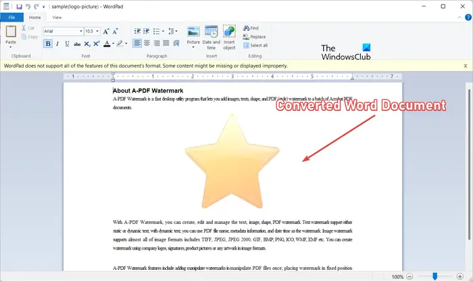Toggle Italic formatting
The image size is (473, 282).
click(x=57, y=44)
